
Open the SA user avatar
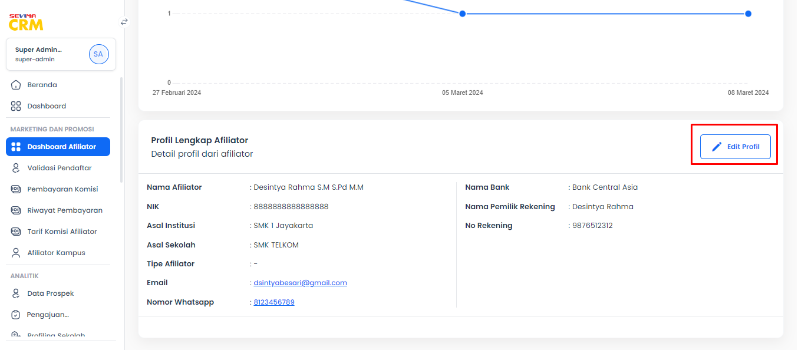[x=98, y=54]
